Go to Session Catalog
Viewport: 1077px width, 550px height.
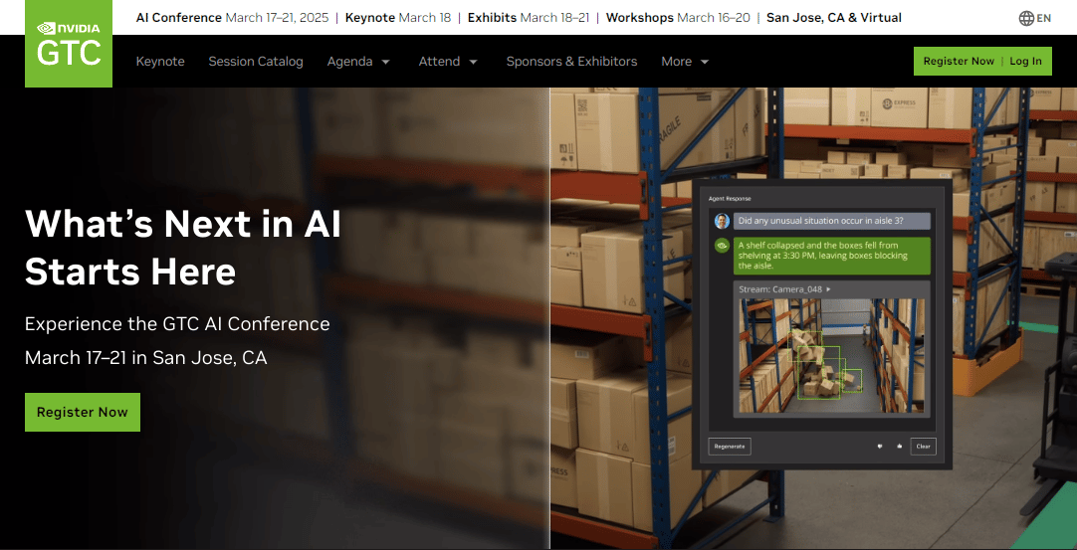[x=256, y=62]
